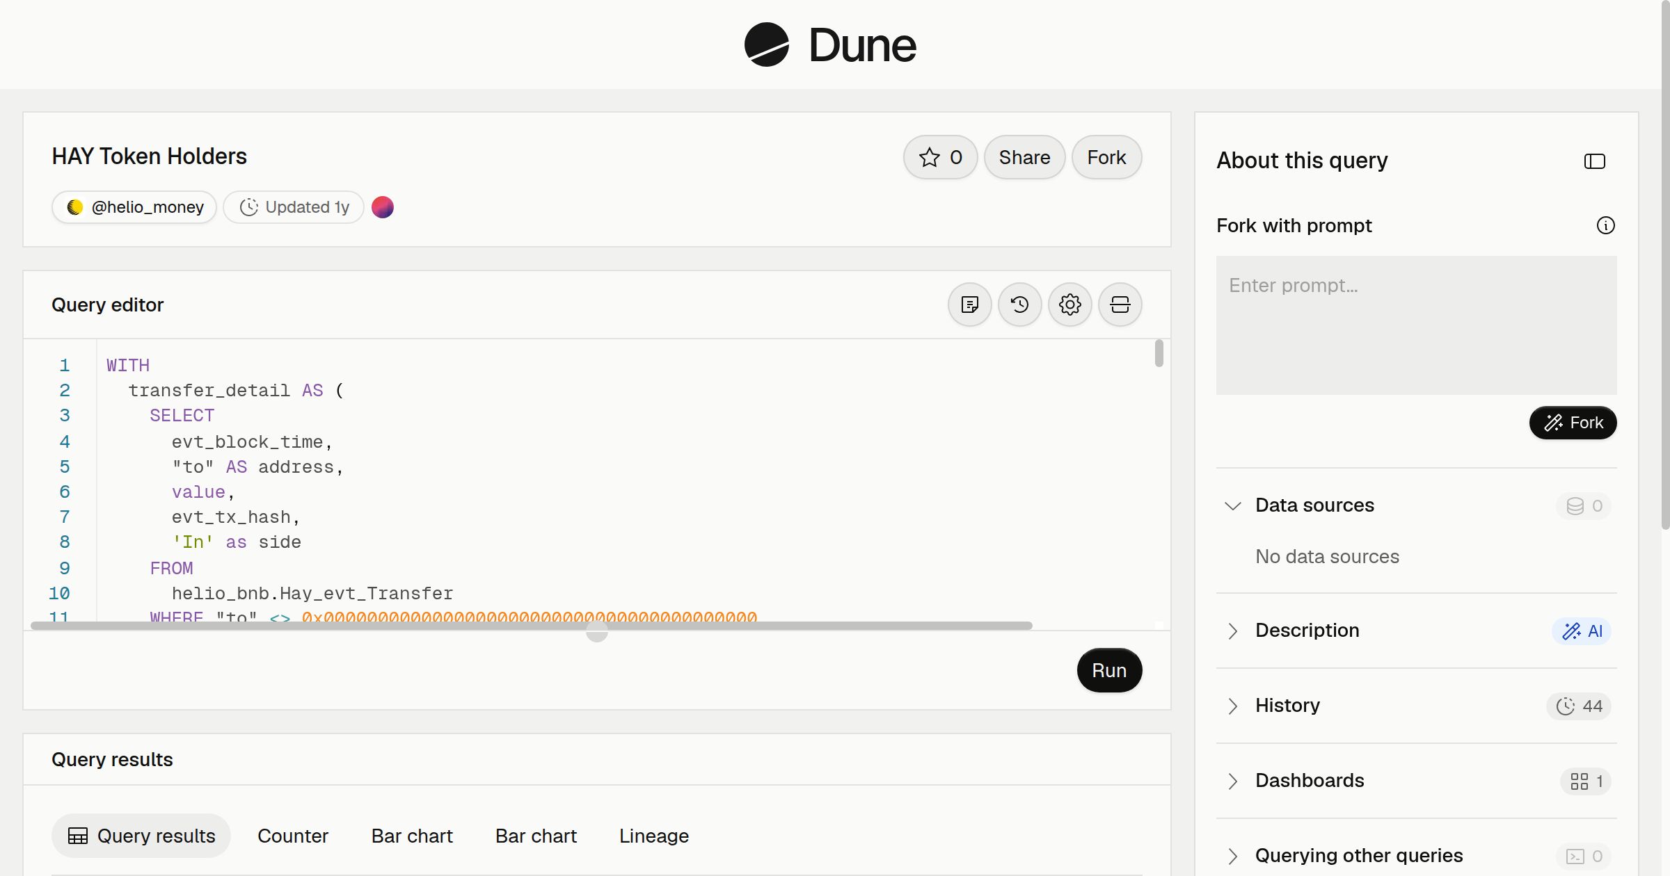Expand the Dashboards section
This screenshot has width=1670, height=876.
tap(1232, 781)
